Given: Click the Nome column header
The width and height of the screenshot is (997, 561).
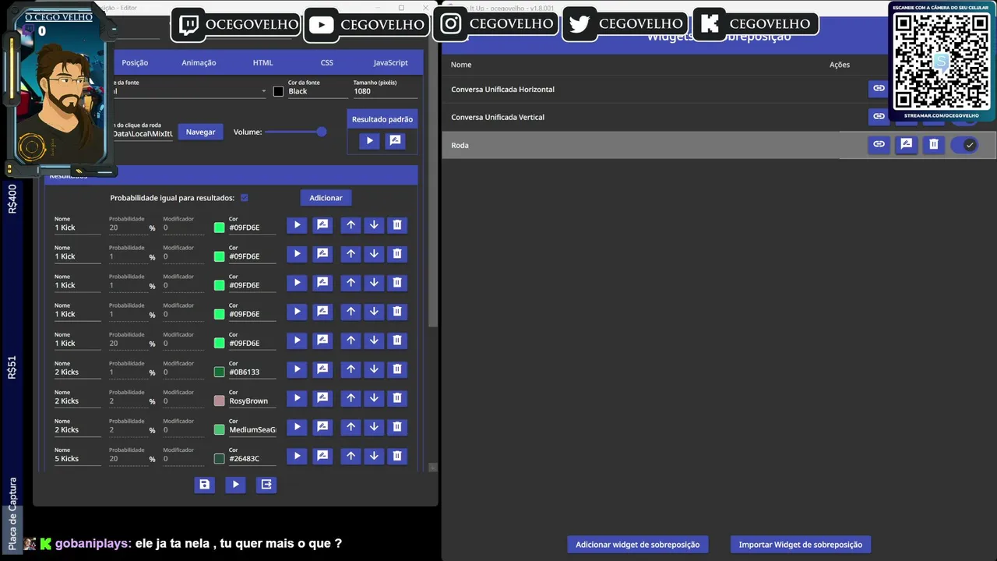Looking at the screenshot, I should 461,65.
